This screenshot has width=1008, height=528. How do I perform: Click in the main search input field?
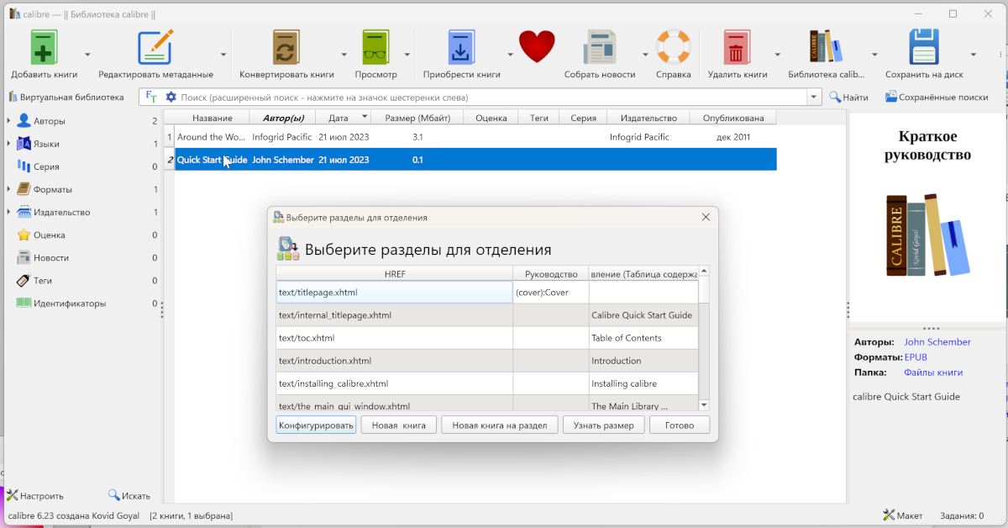[491, 97]
